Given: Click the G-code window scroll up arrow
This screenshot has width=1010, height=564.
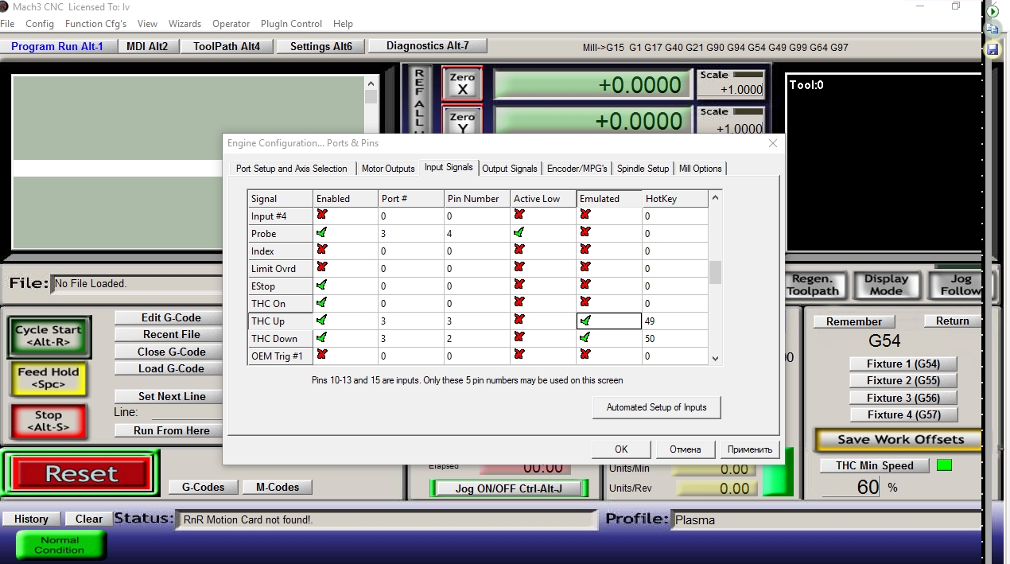Looking at the screenshot, I should (x=371, y=83).
